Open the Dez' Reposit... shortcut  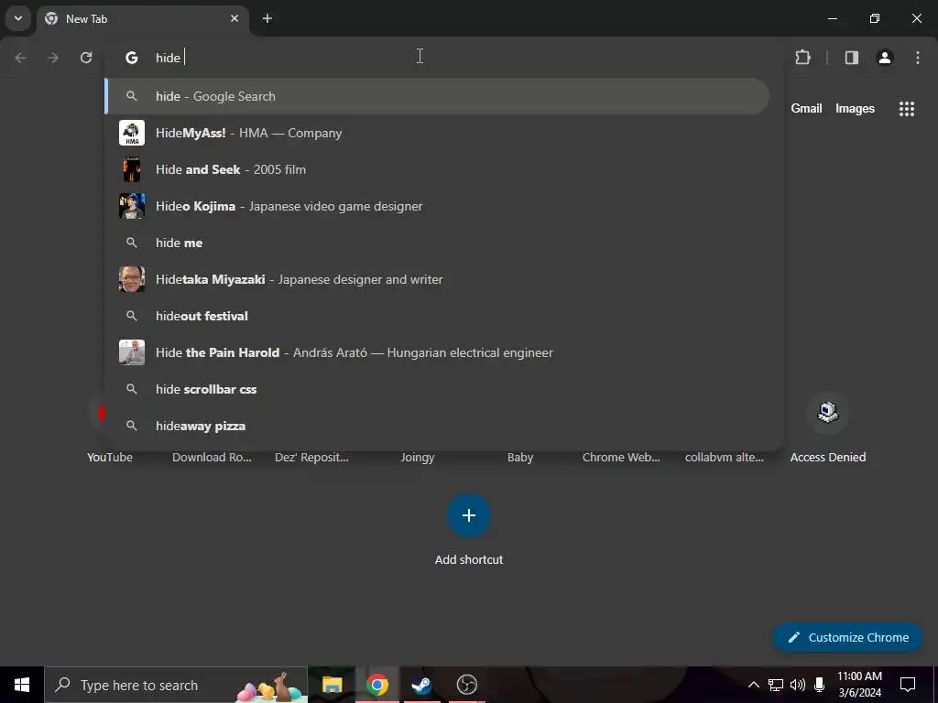pyautogui.click(x=311, y=458)
